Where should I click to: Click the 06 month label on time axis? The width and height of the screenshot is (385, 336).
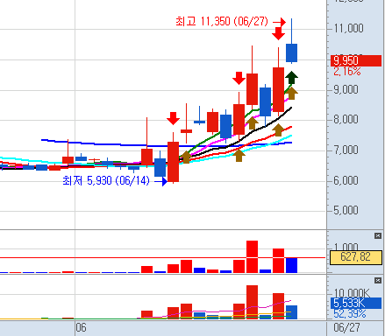pos(81,328)
